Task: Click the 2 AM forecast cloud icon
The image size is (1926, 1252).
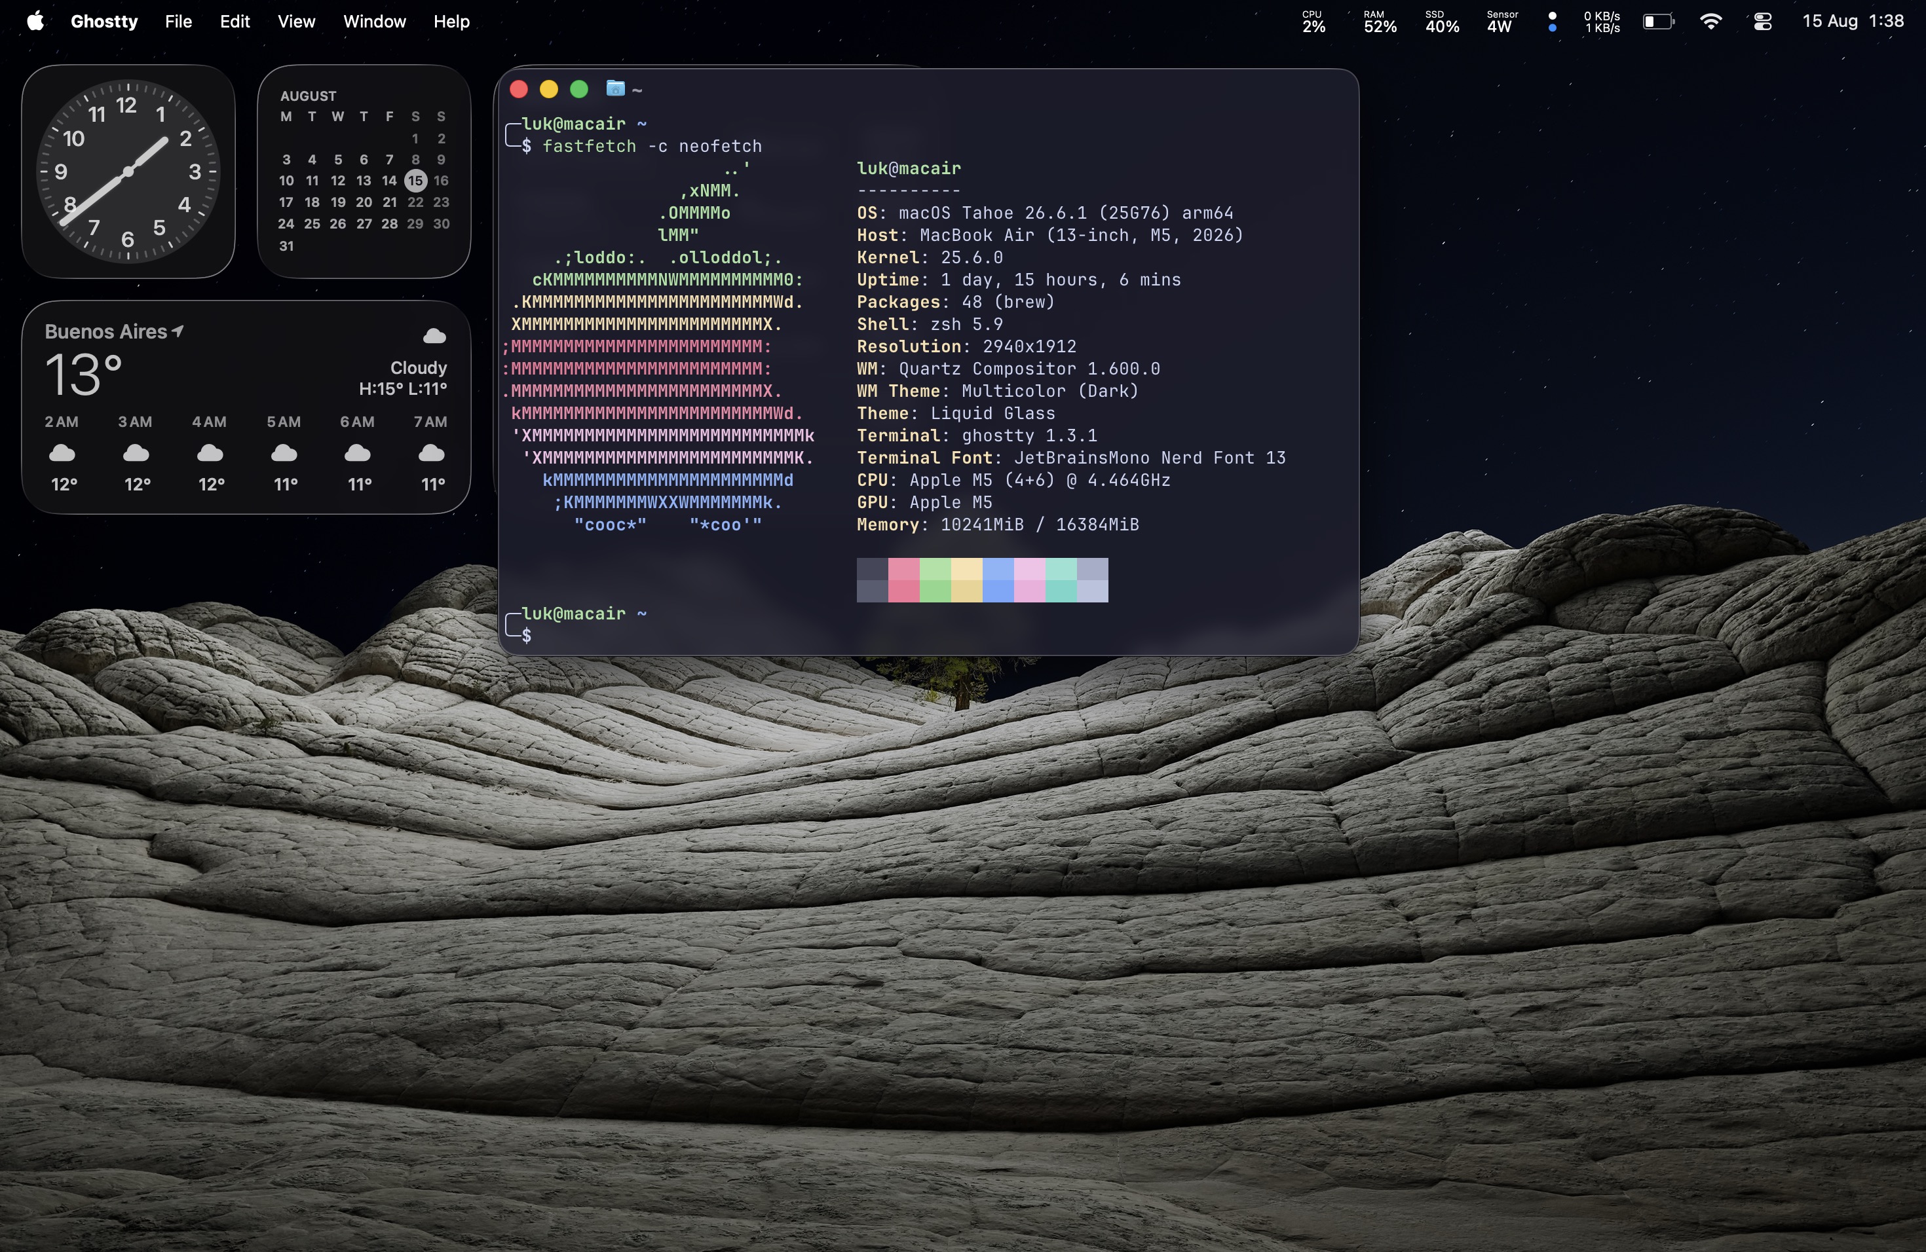Action: tap(62, 453)
